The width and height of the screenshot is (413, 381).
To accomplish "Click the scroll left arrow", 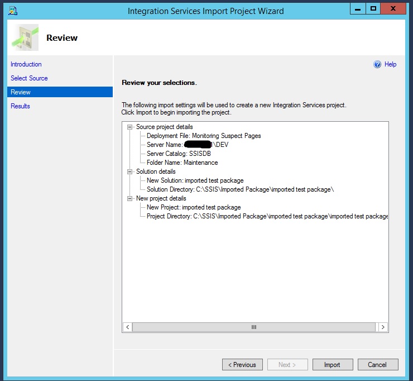I will coord(127,327).
